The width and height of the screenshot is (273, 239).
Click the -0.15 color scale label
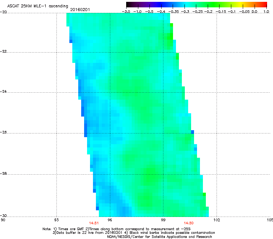point(221,12)
